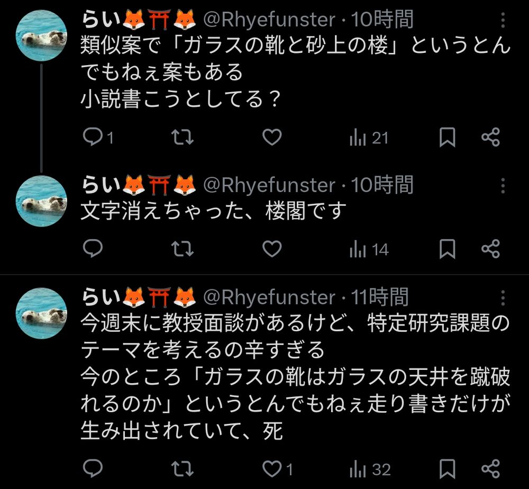The width and height of the screenshot is (529, 489).
Task: Like the 文字消えちゃった、楼閣です tweet
Action: (x=272, y=249)
